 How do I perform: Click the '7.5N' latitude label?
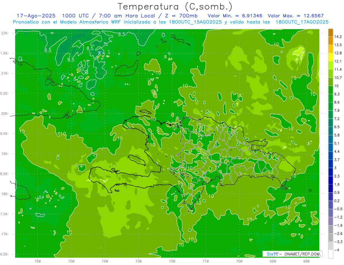click(x=4, y=214)
